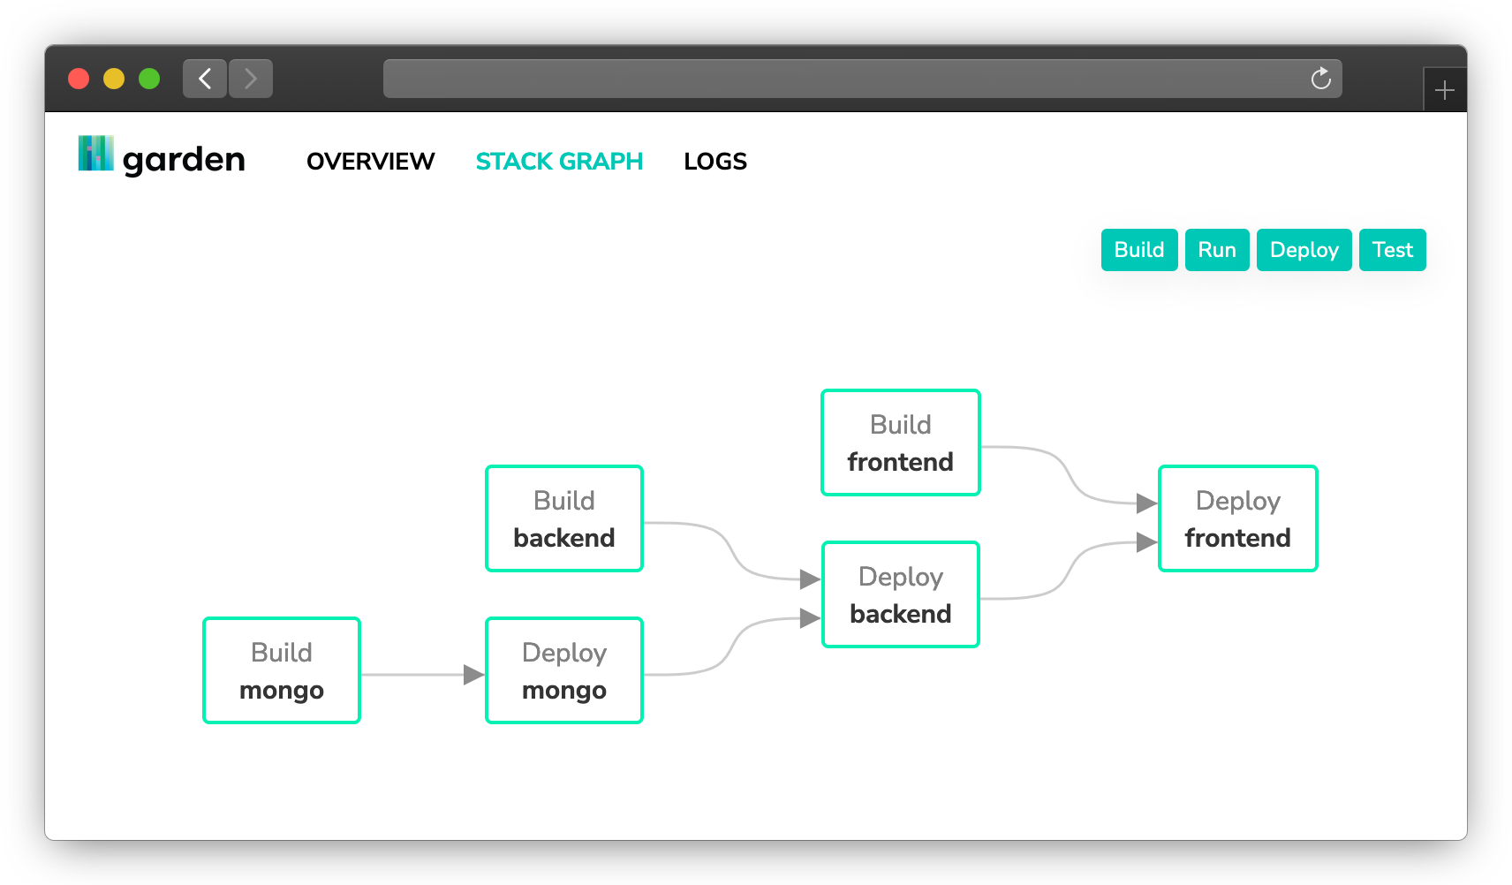Open the Deploy frontend node
The width and height of the screenshot is (1512, 885).
click(x=1237, y=518)
